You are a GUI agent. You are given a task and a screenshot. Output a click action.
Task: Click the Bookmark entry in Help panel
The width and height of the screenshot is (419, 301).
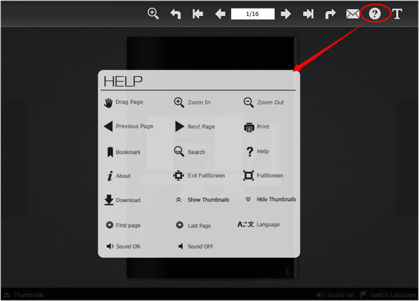123,152
